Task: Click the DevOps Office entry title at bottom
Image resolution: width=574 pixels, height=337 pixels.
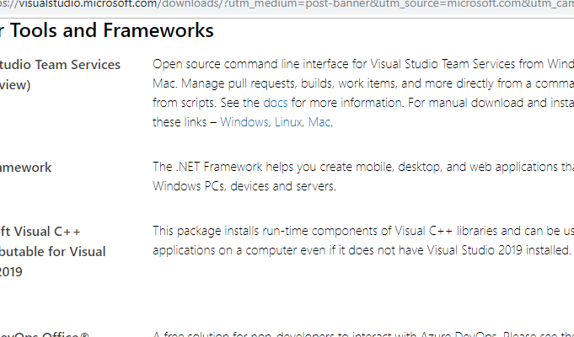Action: click(45, 334)
